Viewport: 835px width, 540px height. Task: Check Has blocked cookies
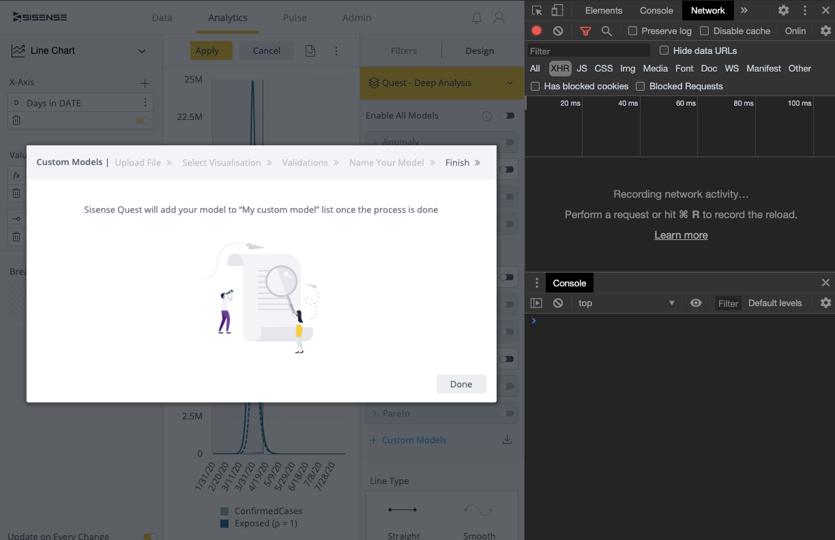click(x=536, y=87)
